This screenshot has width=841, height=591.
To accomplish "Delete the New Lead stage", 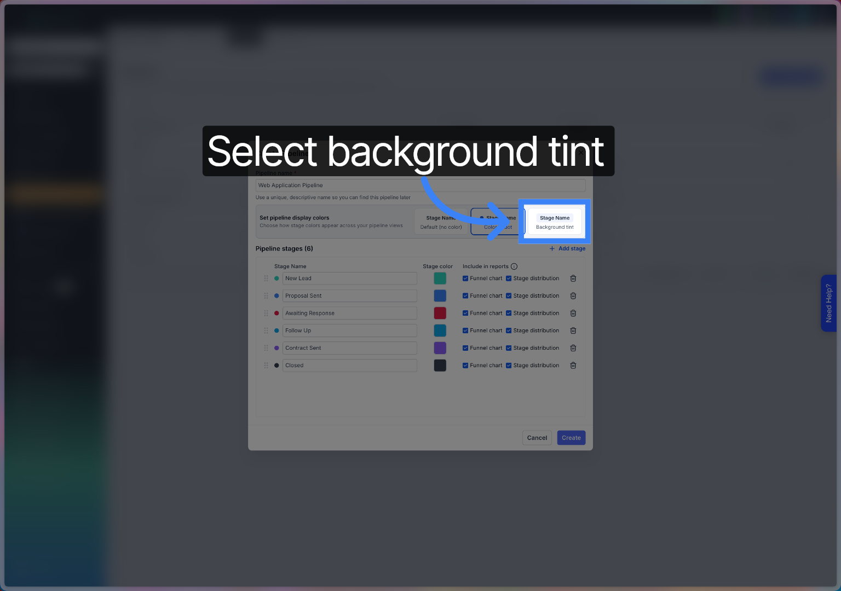I will (573, 279).
